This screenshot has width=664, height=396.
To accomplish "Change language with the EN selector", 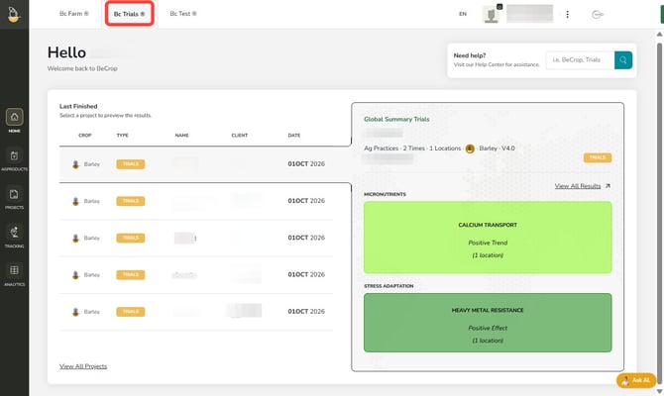I will click(463, 14).
